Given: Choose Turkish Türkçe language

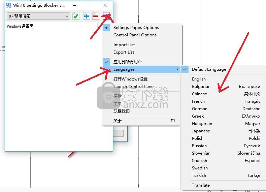Looking at the screenshot, I should pos(224,175).
